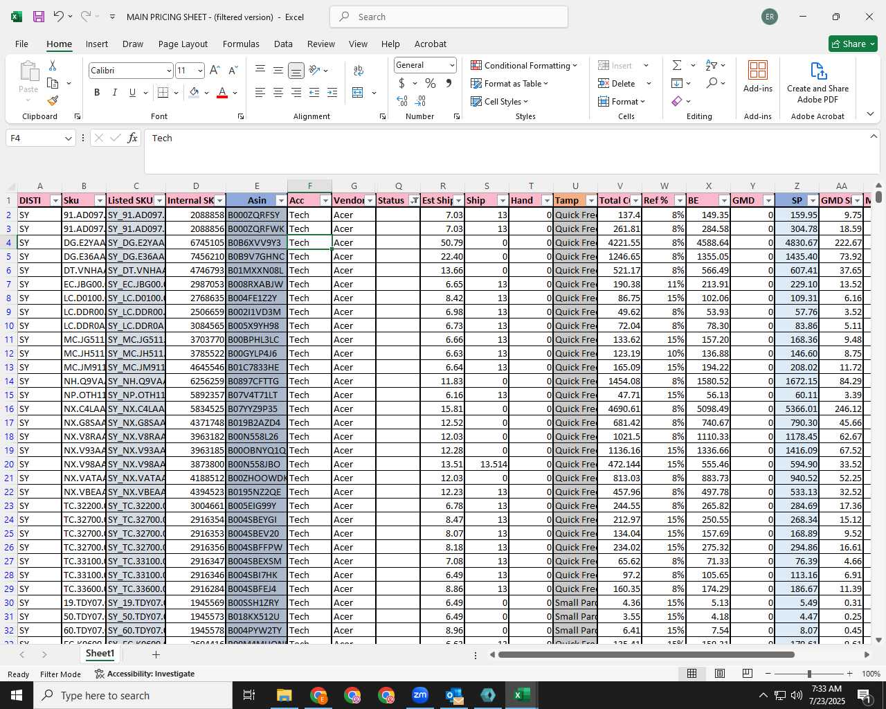Open the Page Layout tab
Screen dimensions: 886x709
tap(183, 44)
